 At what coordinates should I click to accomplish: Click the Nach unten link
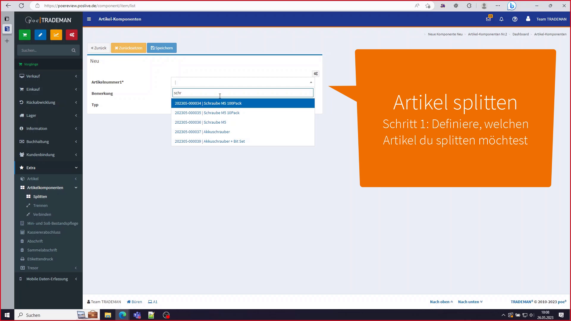[470, 302]
